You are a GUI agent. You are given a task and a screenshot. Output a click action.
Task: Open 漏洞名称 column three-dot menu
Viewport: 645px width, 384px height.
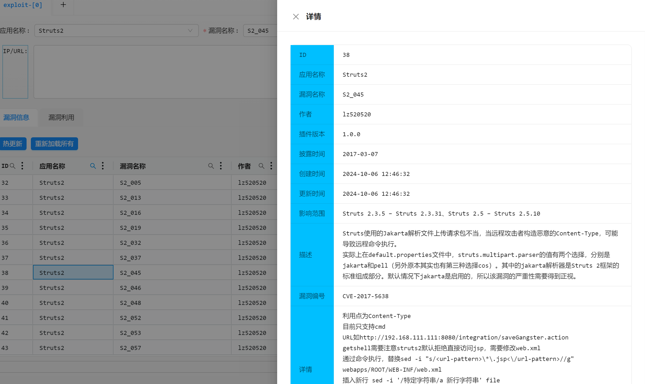pyautogui.click(x=221, y=166)
